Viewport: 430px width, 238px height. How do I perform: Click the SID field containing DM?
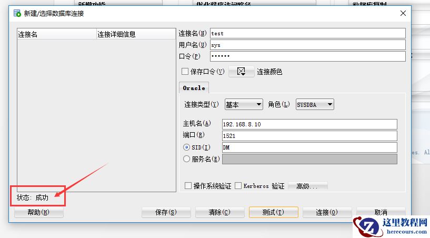pyautogui.click(x=309, y=147)
